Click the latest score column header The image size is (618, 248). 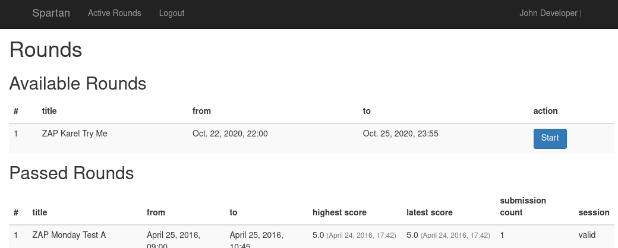429,212
